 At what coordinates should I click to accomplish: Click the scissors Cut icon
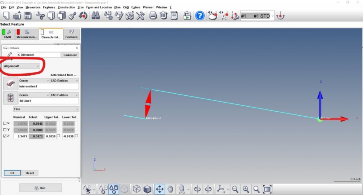click(x=40, y=16)
